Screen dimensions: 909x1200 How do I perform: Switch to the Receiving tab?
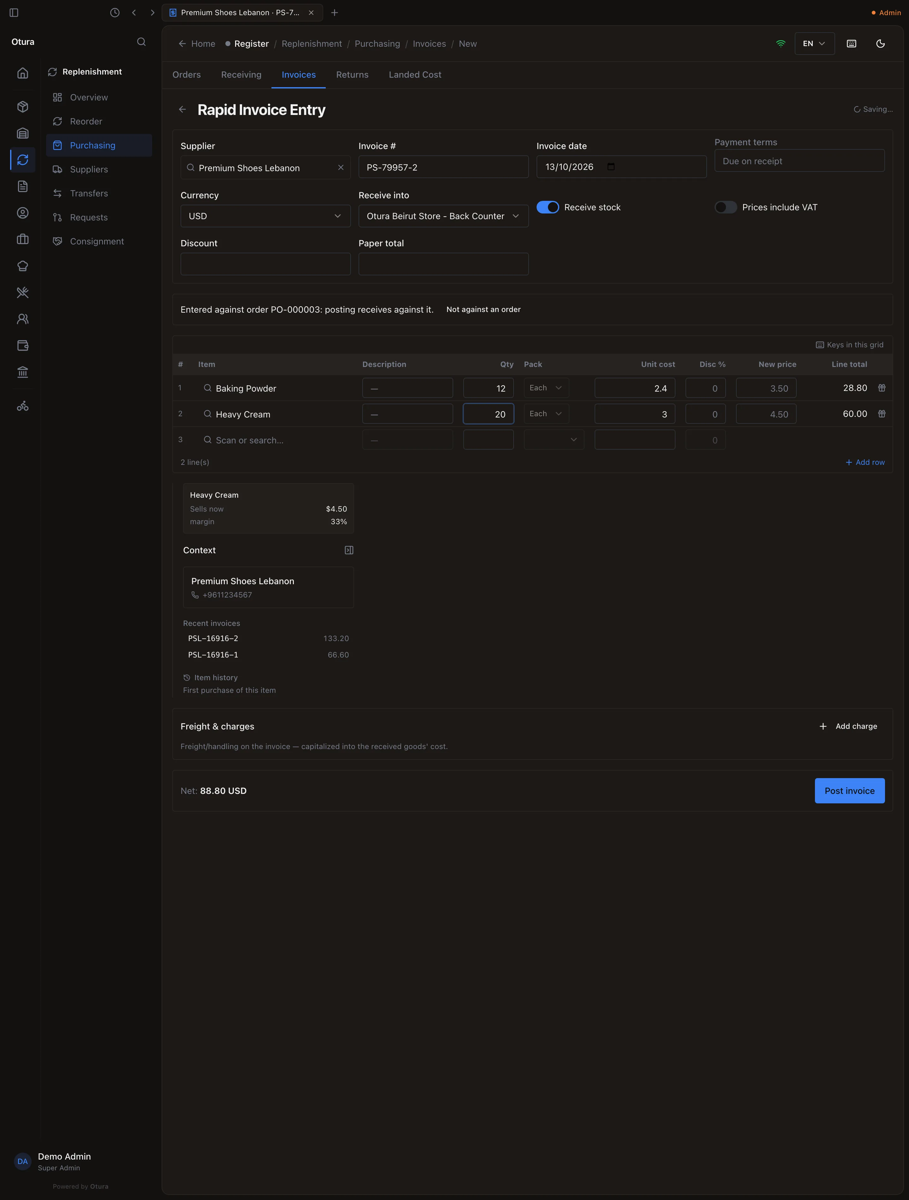pyautogui.click(x=241, y=75)
